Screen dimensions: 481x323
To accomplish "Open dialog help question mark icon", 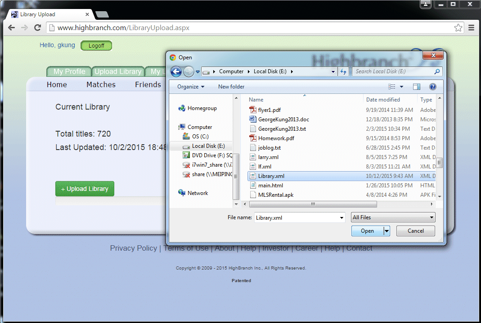I will 432,87.
